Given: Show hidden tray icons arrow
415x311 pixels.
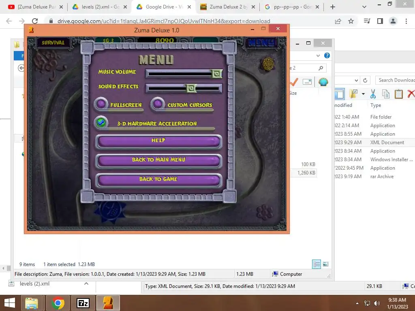Looking at the screenshot, I should [357, 303].
